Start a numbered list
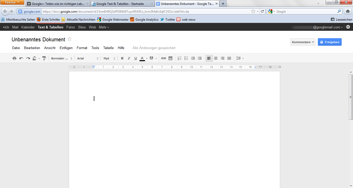Screen dimensions: 353x188 180,58
